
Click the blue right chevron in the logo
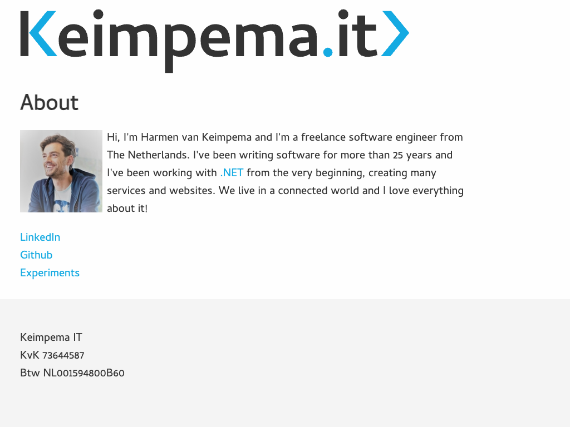tap(396, 34)
